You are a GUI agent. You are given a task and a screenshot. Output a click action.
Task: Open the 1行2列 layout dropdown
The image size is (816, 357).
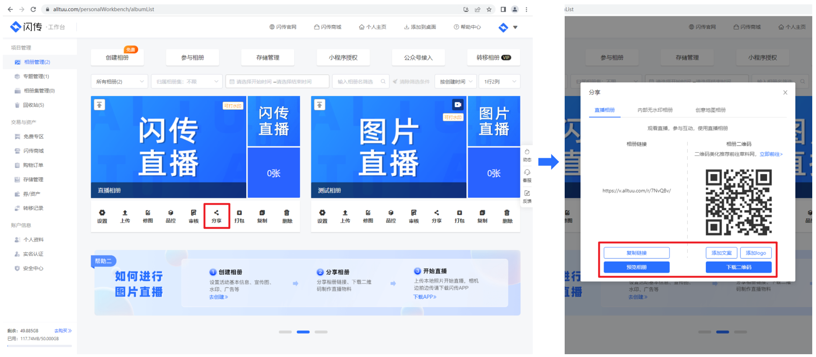click(x=500, y=81)
